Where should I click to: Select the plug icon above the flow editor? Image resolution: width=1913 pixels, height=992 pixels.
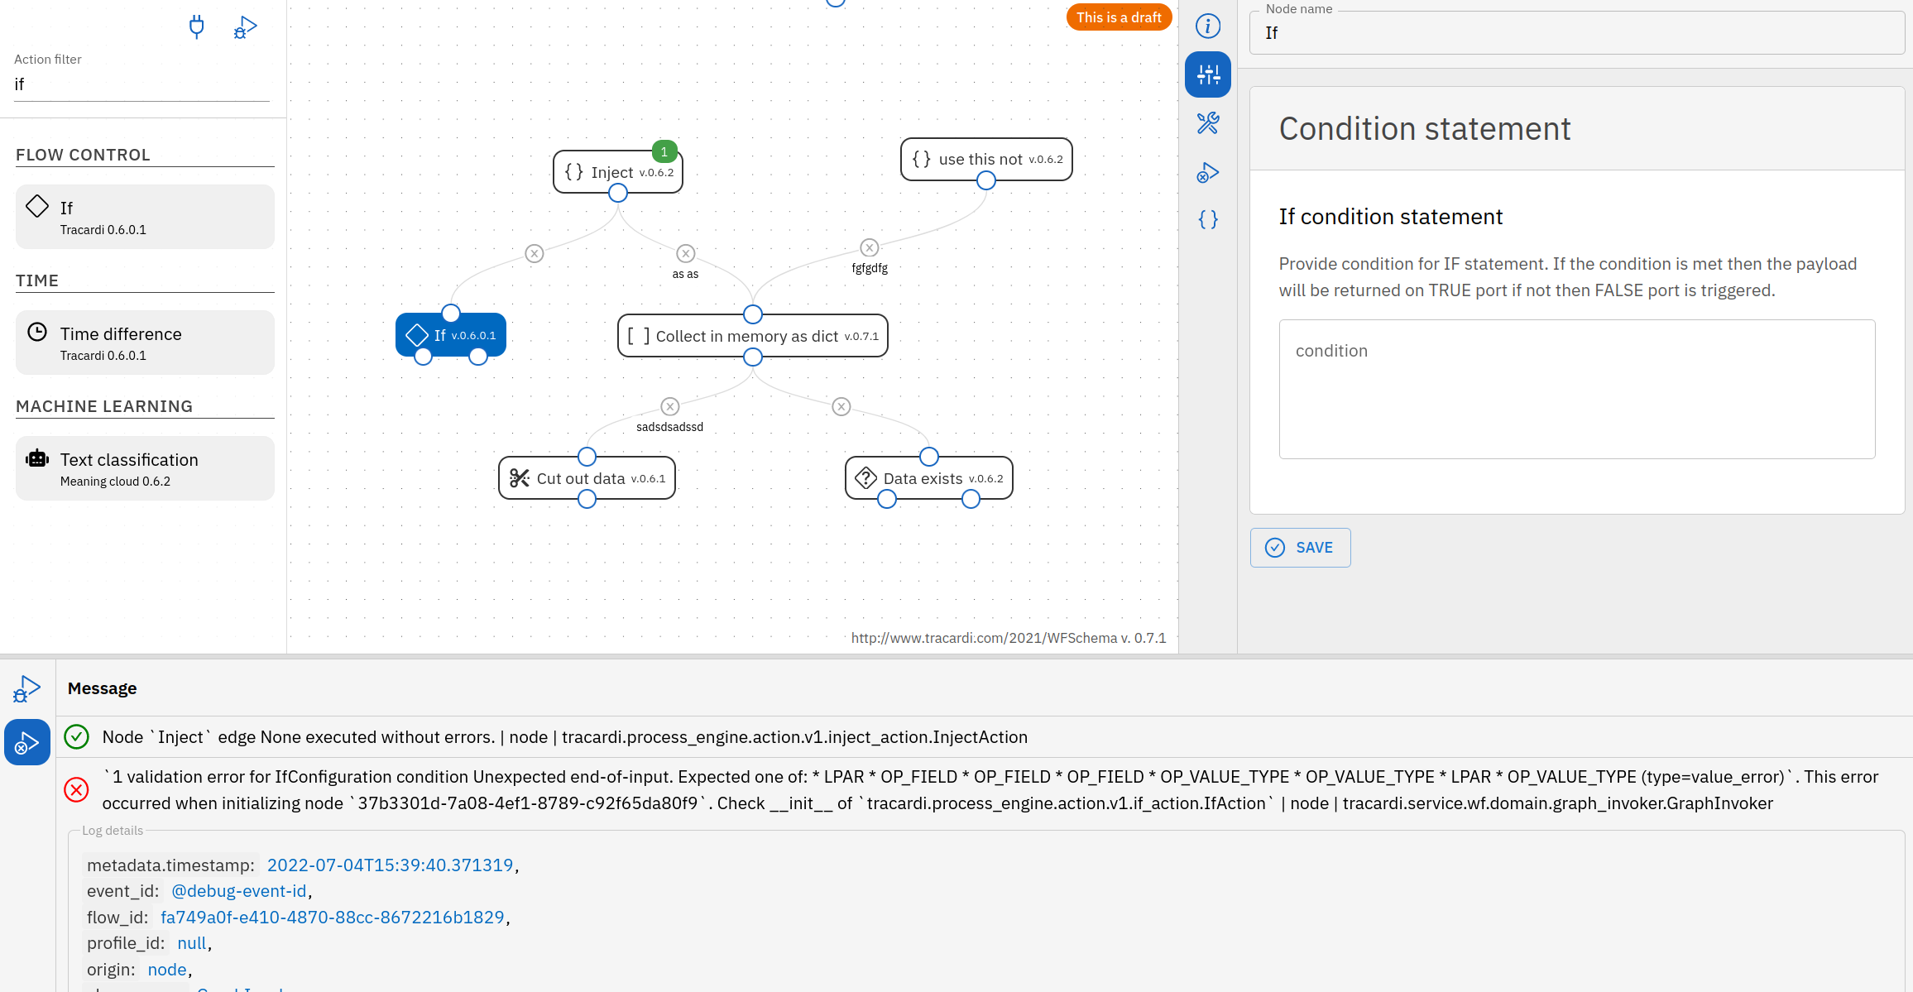point(197,26)
